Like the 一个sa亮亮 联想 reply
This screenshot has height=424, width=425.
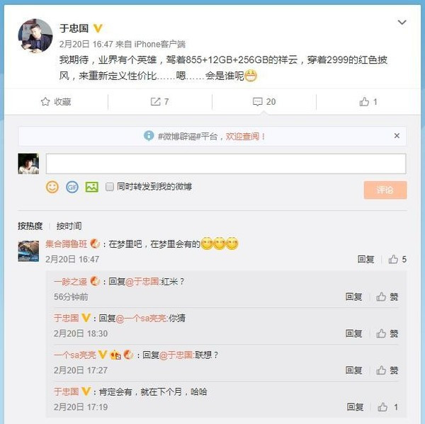click(x=388, y=370)
